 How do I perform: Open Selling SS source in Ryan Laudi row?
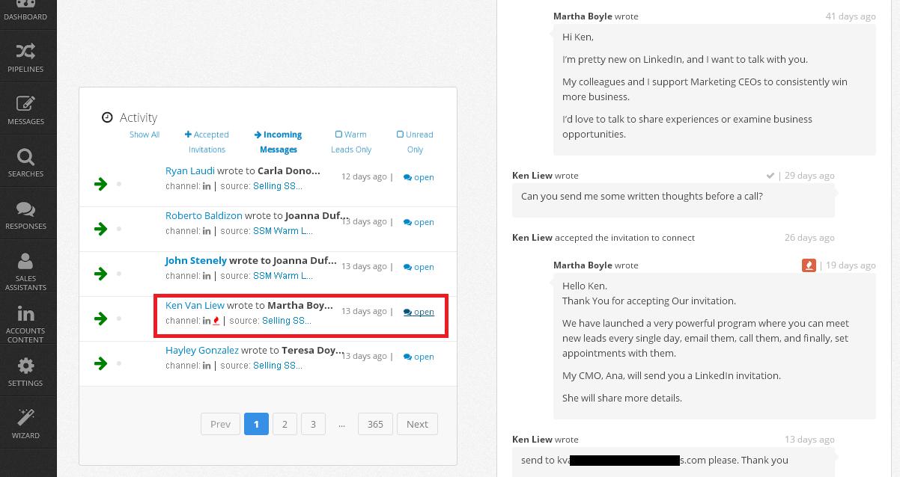tap(278, 186)
